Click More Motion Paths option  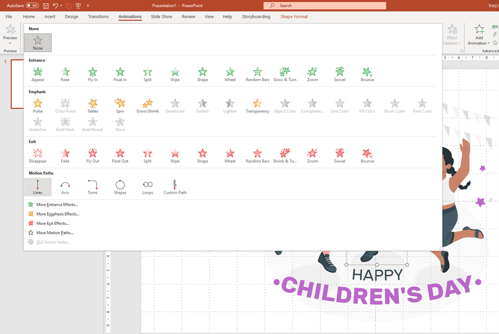(x=54, y=233)
